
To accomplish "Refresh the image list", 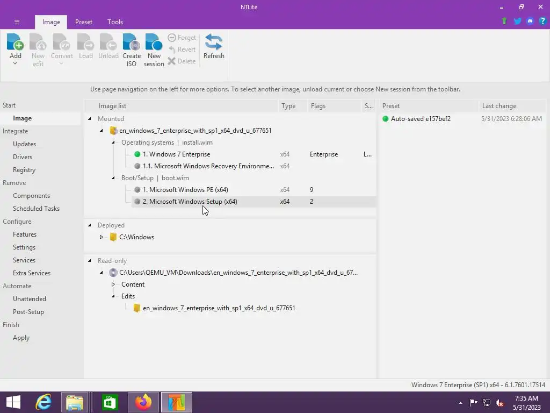I will click(214, 46).
